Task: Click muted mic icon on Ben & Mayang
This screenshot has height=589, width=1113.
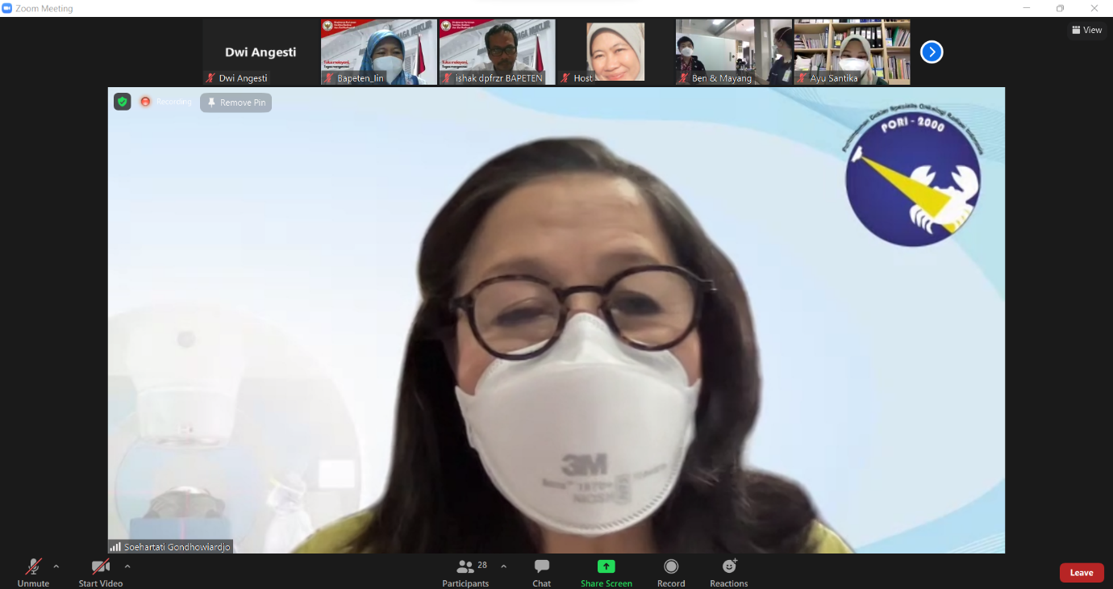Action: pyautogui.click(x=684, y=78)
